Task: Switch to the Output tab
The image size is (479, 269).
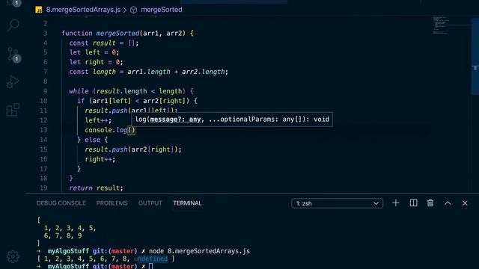Action: 150,203
